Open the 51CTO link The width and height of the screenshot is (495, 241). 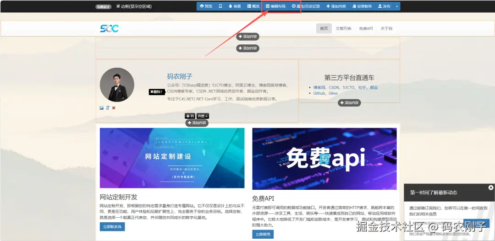click(348, 88)
